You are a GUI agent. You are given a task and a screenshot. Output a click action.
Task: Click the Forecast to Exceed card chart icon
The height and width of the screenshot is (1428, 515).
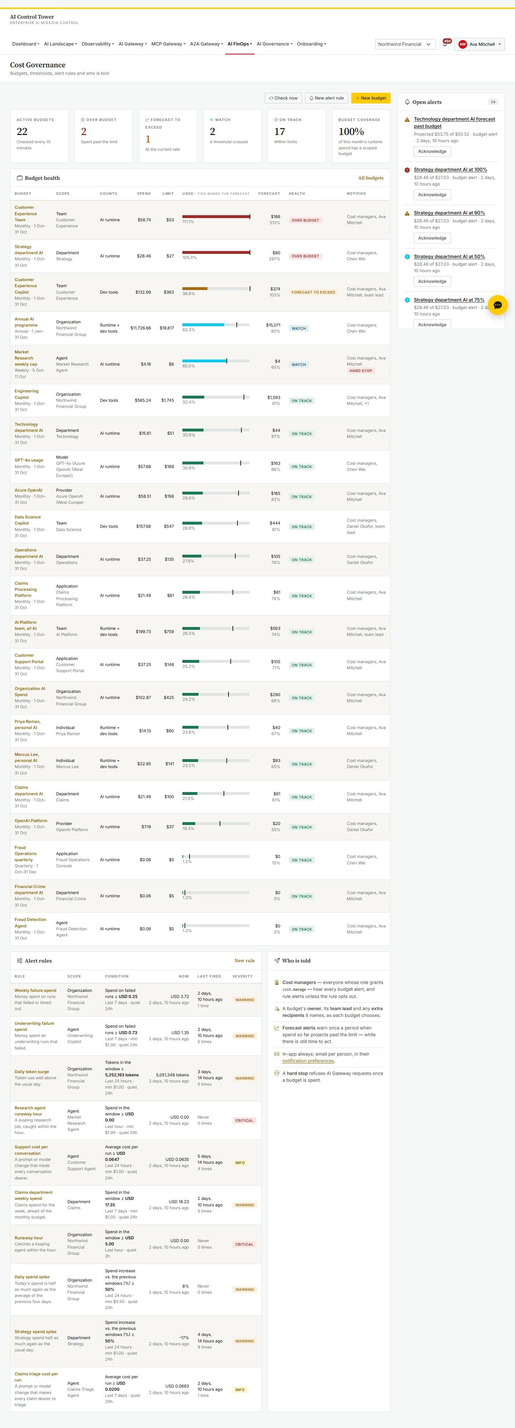(x=147, y=120)
